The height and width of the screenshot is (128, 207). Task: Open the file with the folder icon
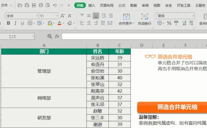point(20,5)
